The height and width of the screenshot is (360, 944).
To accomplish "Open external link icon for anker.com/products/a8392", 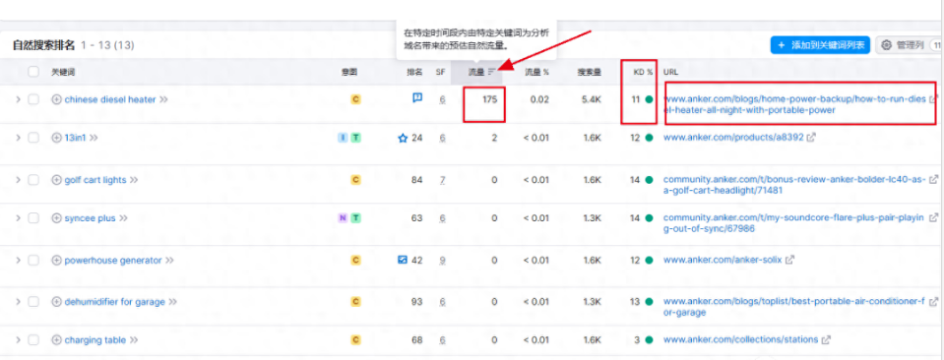I will coord(811,138).
